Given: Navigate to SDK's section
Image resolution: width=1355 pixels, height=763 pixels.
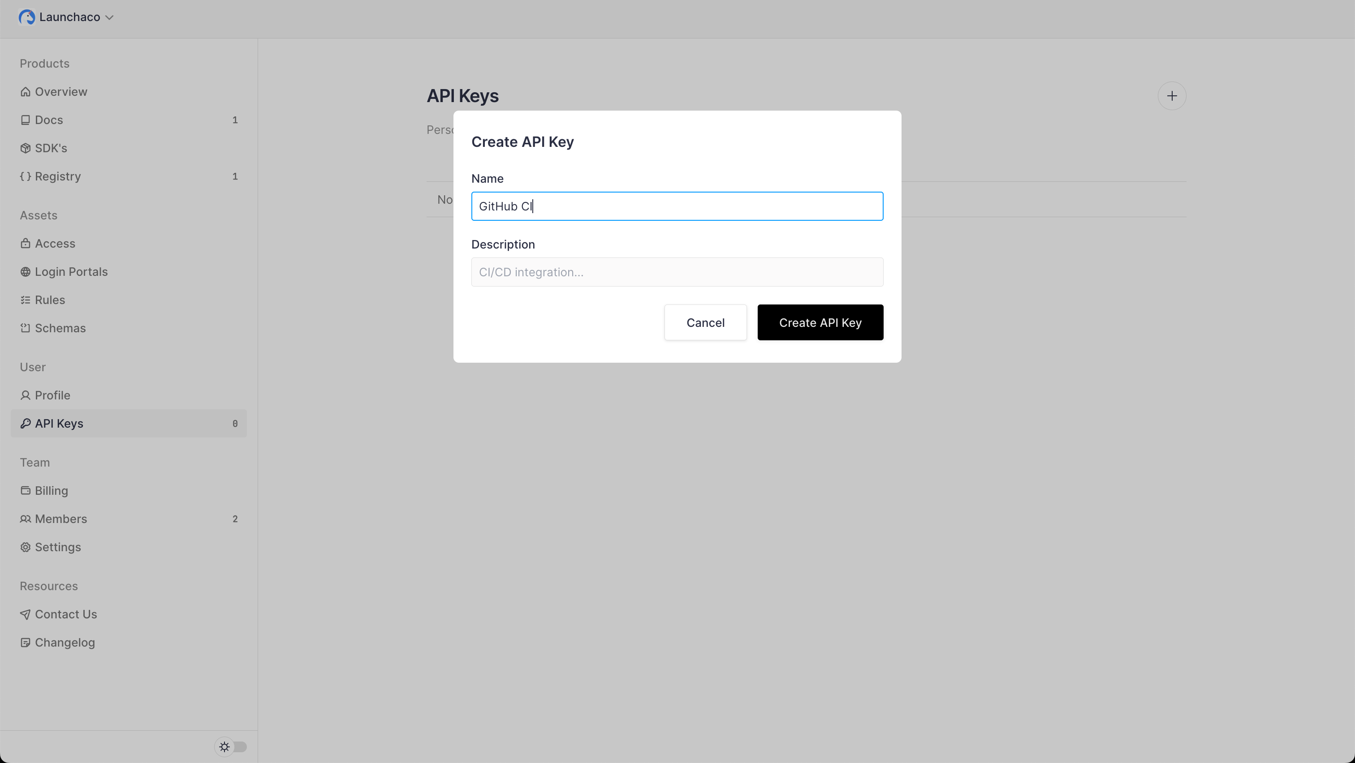Looking at the screenshot, I should pyautogui.click(x=128, y=148).
